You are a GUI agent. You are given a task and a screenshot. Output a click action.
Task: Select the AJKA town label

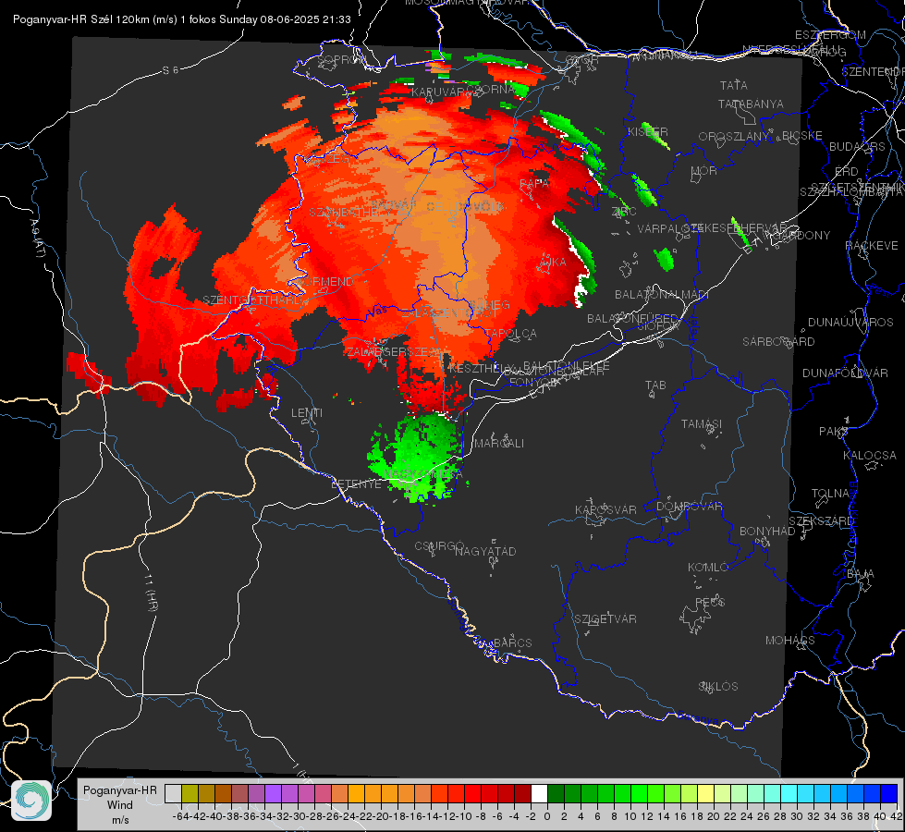[x=552, y=263]
